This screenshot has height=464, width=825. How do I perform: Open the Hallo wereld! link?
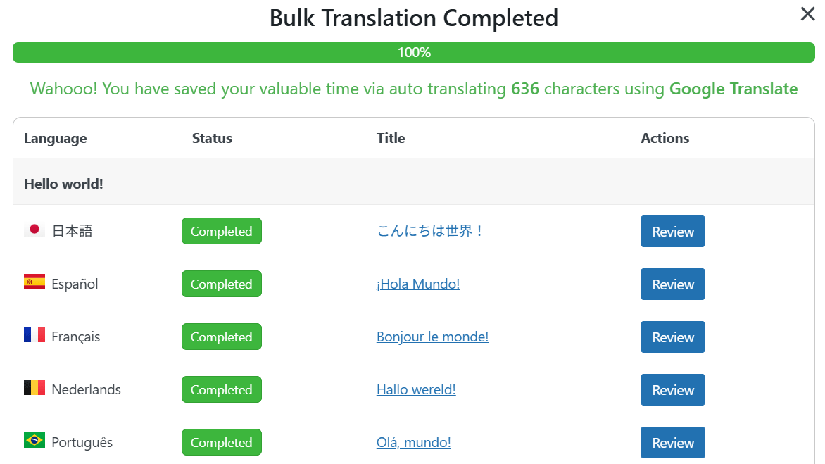point(416,390)
